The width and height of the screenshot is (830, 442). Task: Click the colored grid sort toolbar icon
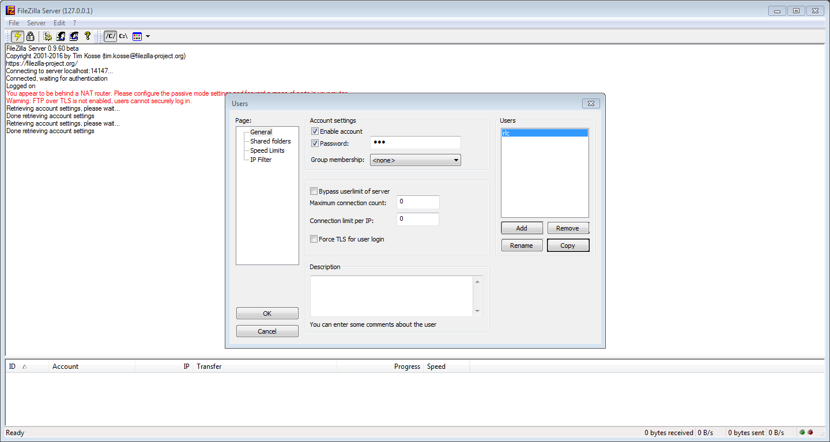coord(137,36)
